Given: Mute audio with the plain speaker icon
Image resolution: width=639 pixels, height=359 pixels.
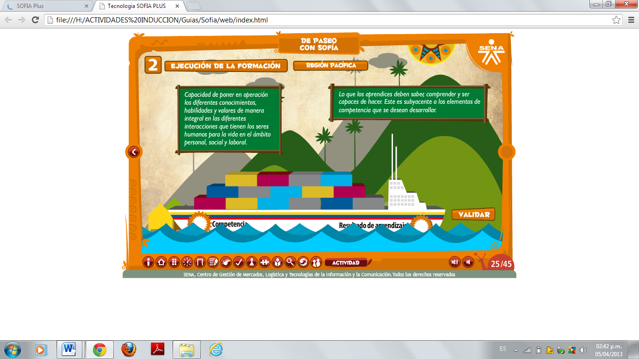Looking at the screenshot, I should point(468,262).
